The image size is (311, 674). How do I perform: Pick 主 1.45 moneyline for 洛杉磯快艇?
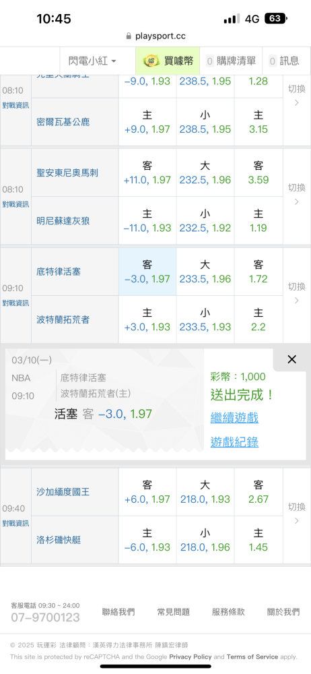pyautogui.click(x=258, y=540)
